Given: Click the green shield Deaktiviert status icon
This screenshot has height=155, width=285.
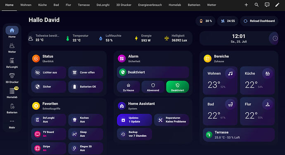Looking at the screenshot, I should 123,72.
